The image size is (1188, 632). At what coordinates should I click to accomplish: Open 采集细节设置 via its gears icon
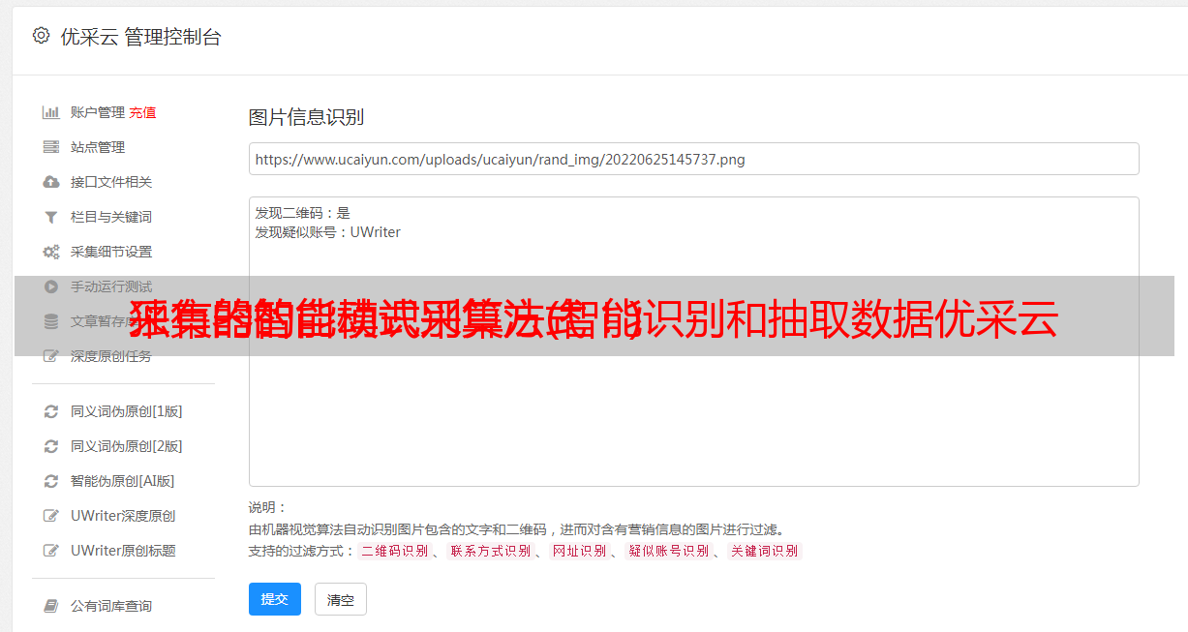tap(51, 252)
